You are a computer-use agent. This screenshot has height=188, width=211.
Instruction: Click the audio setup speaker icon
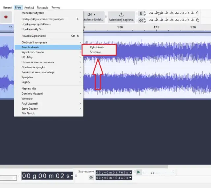90,14
